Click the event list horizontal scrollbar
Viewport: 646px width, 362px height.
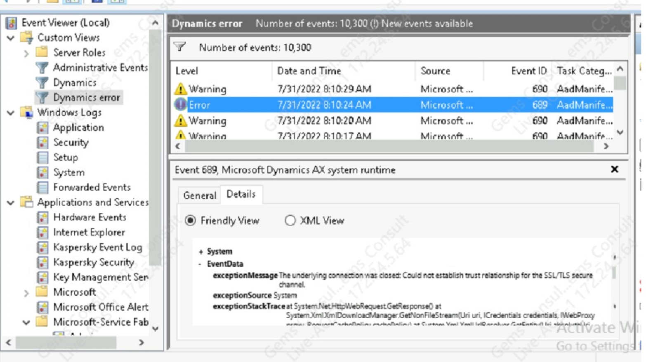[x=389, y=146]
